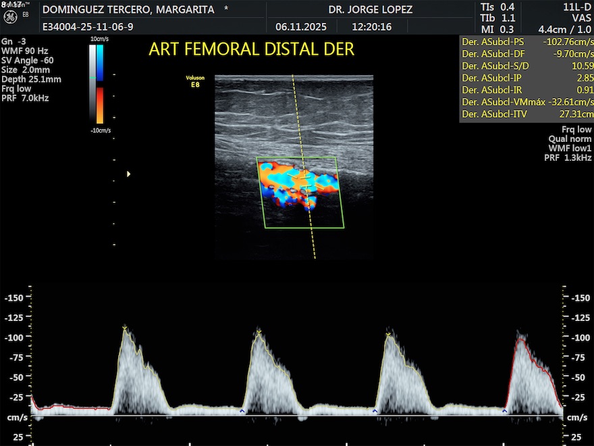Select the patient name DOMINGUEZ TERCERO, MARGARITA
Image resolution: width=594 pixels, height=446 pixels.
pyautogui.click(x=128, y=10)
